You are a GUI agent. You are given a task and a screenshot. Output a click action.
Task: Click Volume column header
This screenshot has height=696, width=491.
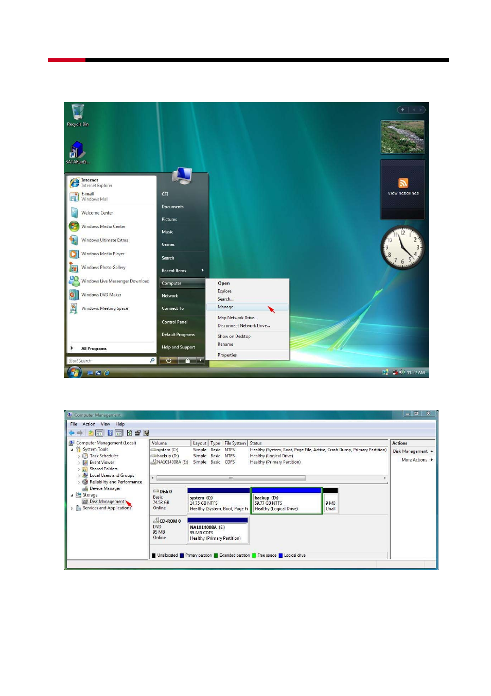click(170, 443)
